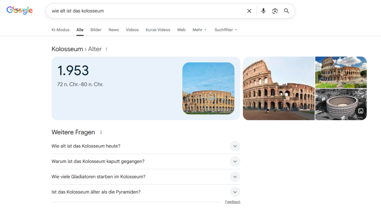Expand "Ist das Kolosseum älter als die Pyramiden?"
Screen dimensions: 381x210
pyautogui.click(x=235, y=192)
